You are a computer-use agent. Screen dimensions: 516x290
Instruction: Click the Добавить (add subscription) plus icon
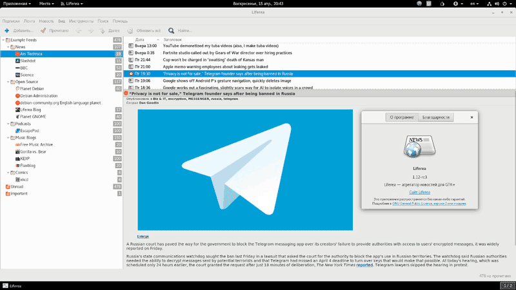(x=6, y=30)
